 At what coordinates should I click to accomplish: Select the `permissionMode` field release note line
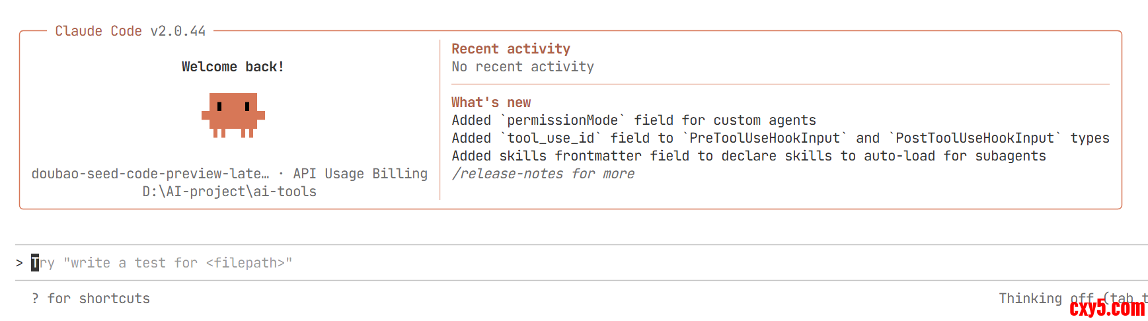tap(633, 120)
